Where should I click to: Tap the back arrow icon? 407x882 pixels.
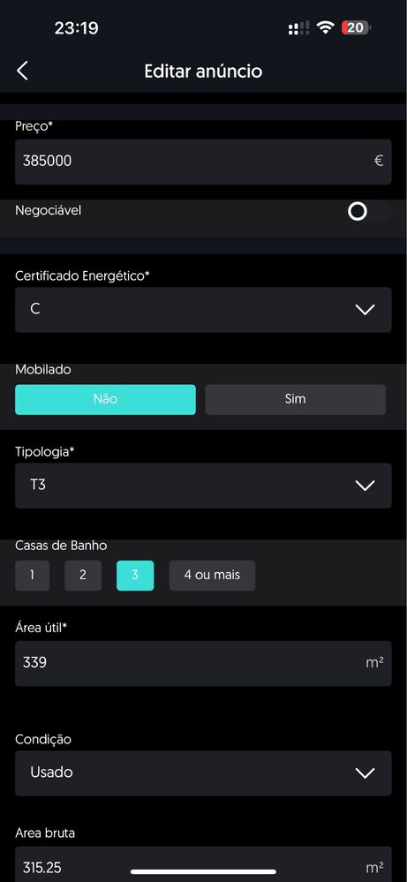point(22,71)
